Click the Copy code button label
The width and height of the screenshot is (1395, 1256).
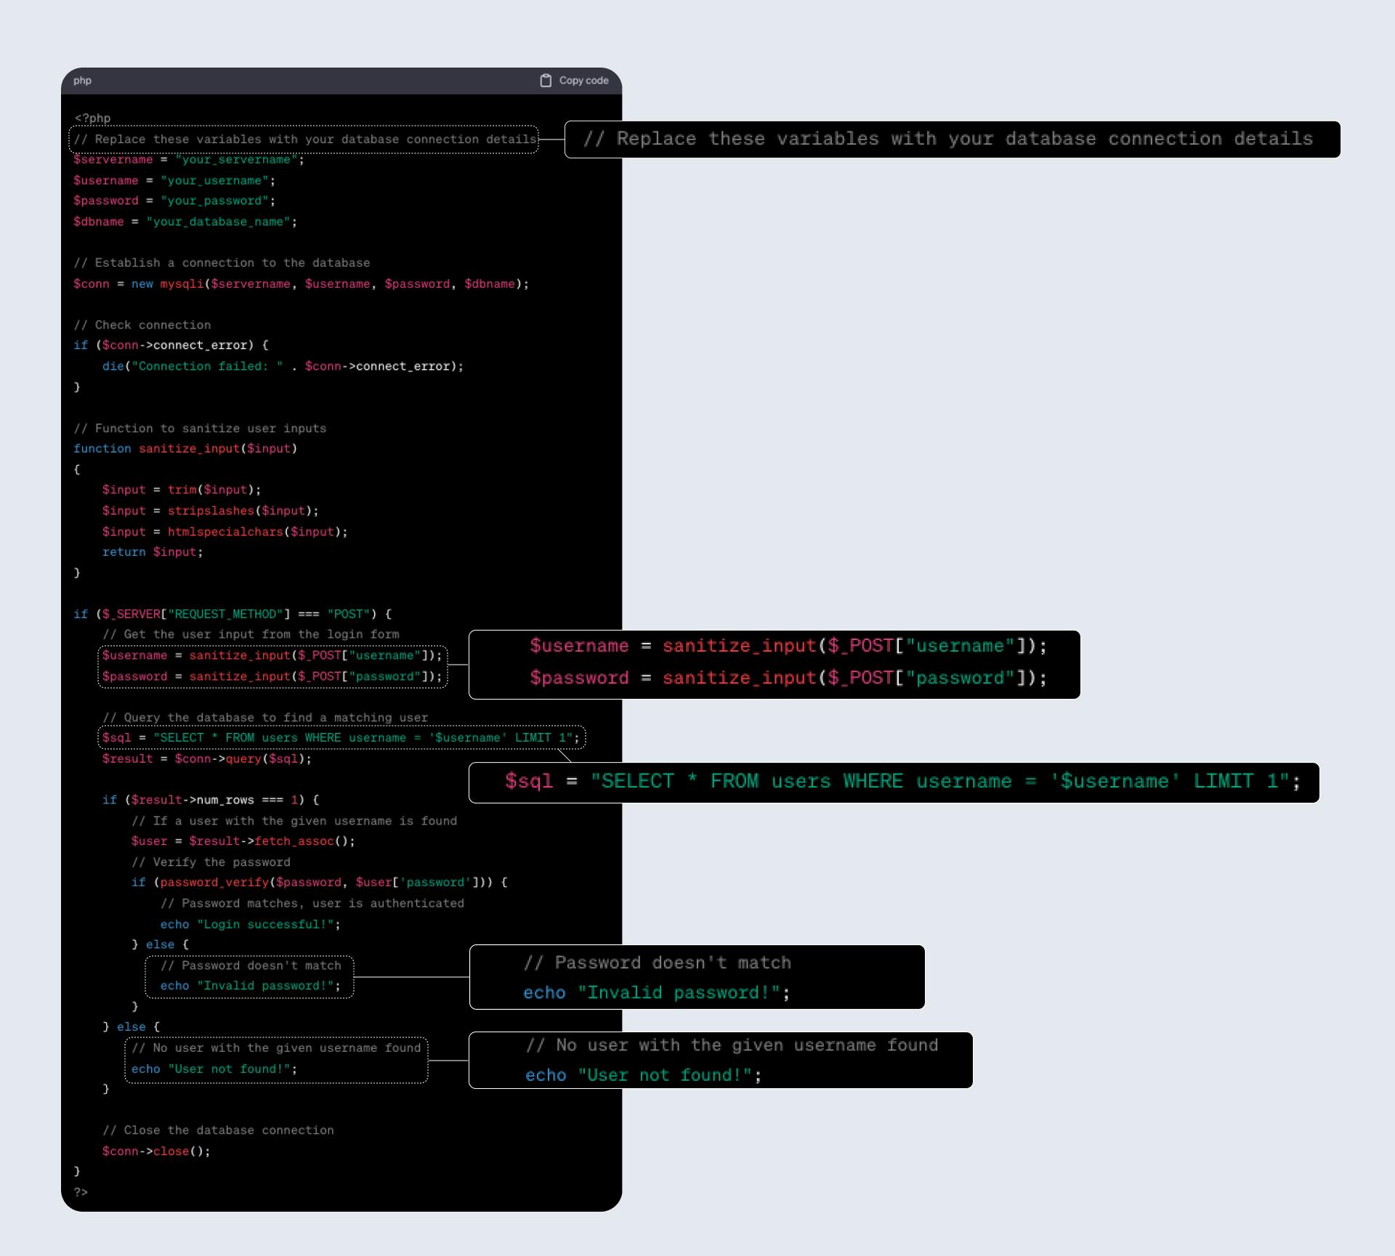(583, 81)
